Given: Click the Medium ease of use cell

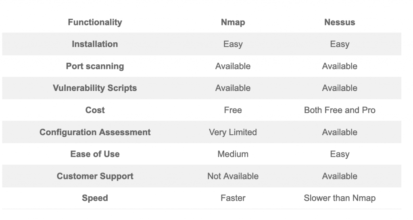Looking at the screenshot, I should (x=233, y=154).
